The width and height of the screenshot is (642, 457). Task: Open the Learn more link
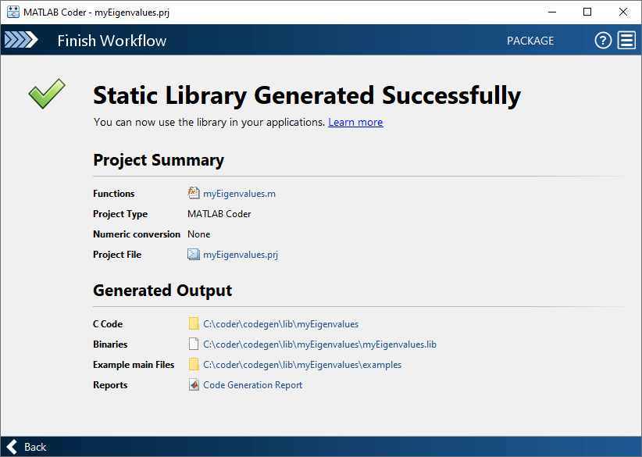[x=355, y=122]
